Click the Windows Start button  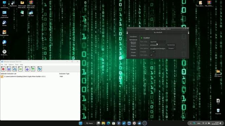(81, 123)
